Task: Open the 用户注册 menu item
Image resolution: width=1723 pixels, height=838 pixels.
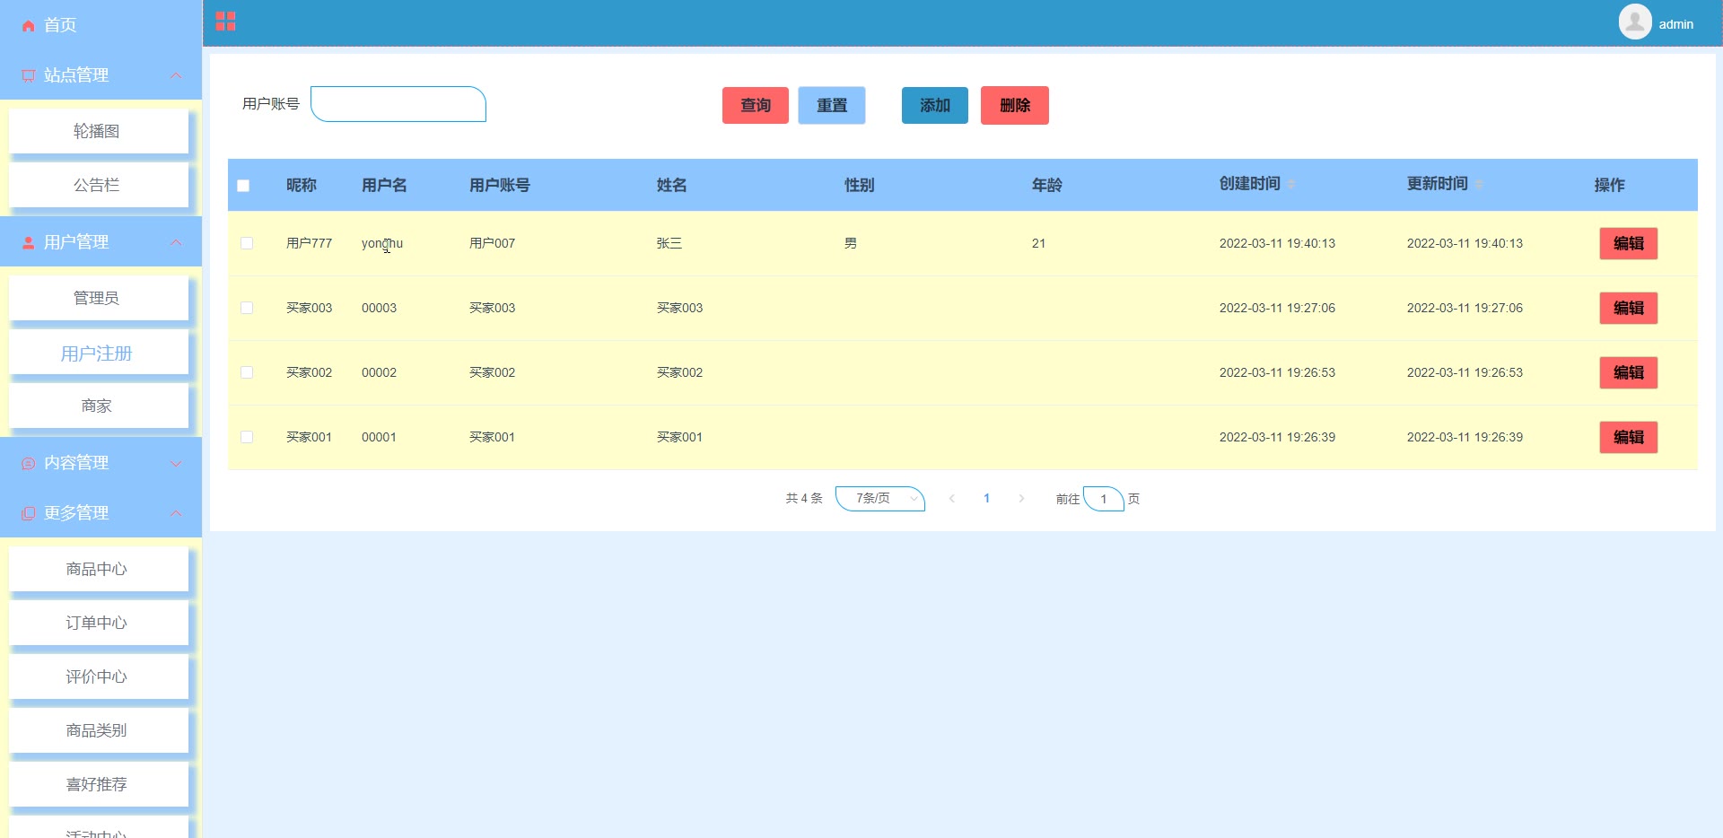Action: [99, 353]
